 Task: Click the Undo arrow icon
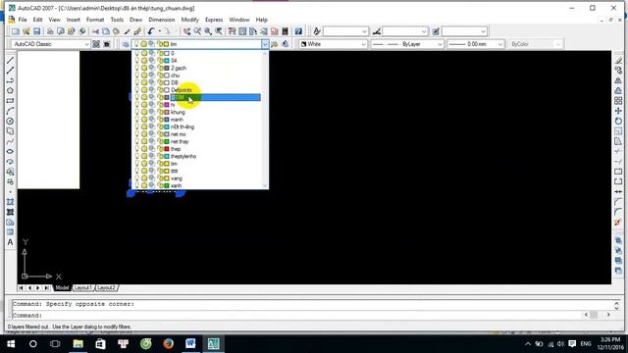tap(150, 31)
